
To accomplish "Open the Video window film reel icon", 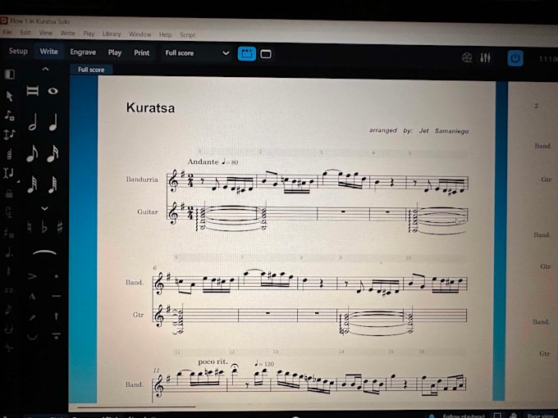I will [x=467, y=57].
